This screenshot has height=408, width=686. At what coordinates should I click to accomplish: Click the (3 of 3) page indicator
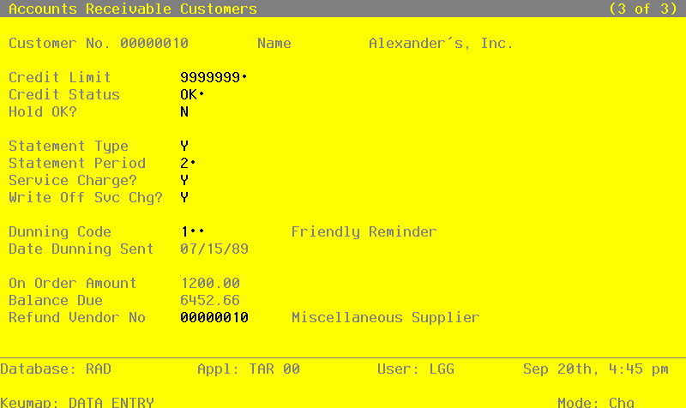643,9
